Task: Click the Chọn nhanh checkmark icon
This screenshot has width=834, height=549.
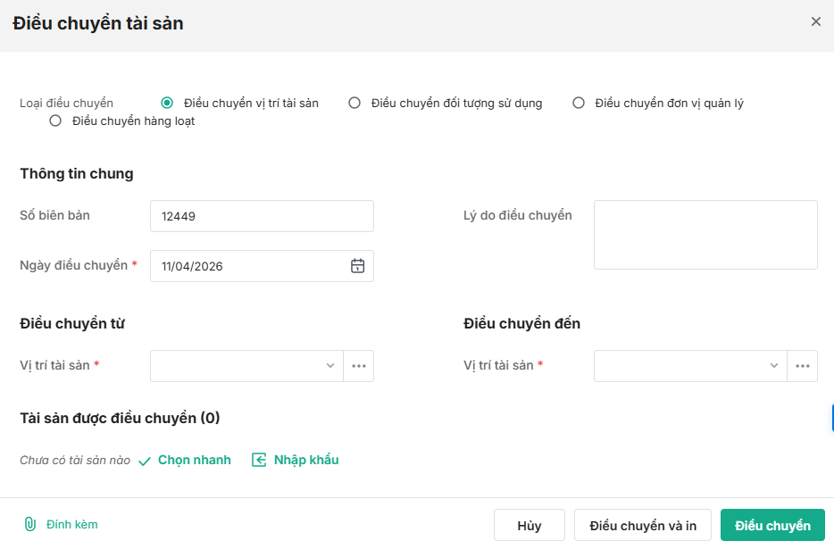Action: coord(145,461)
